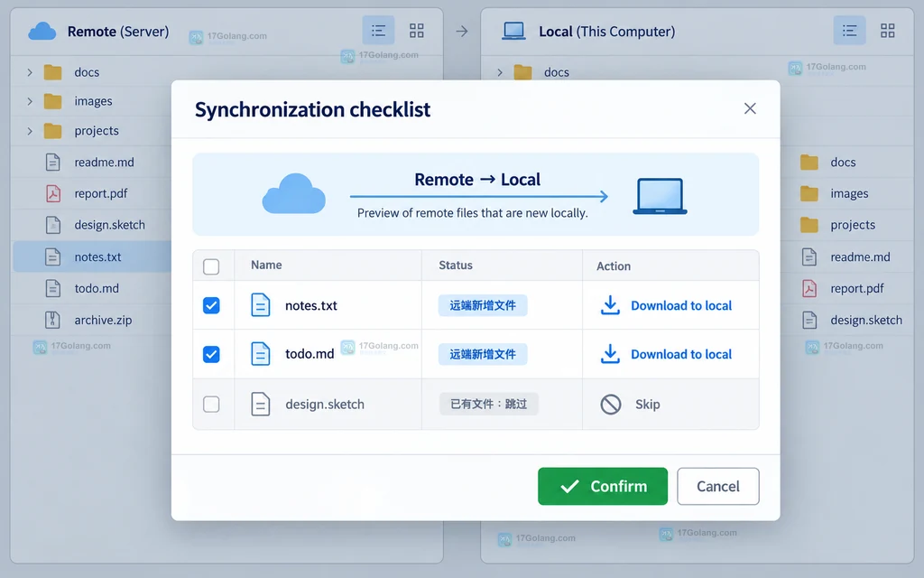924x578 pixels.
Task: Click the Local computer laptop icon
Action: point(513,31)
